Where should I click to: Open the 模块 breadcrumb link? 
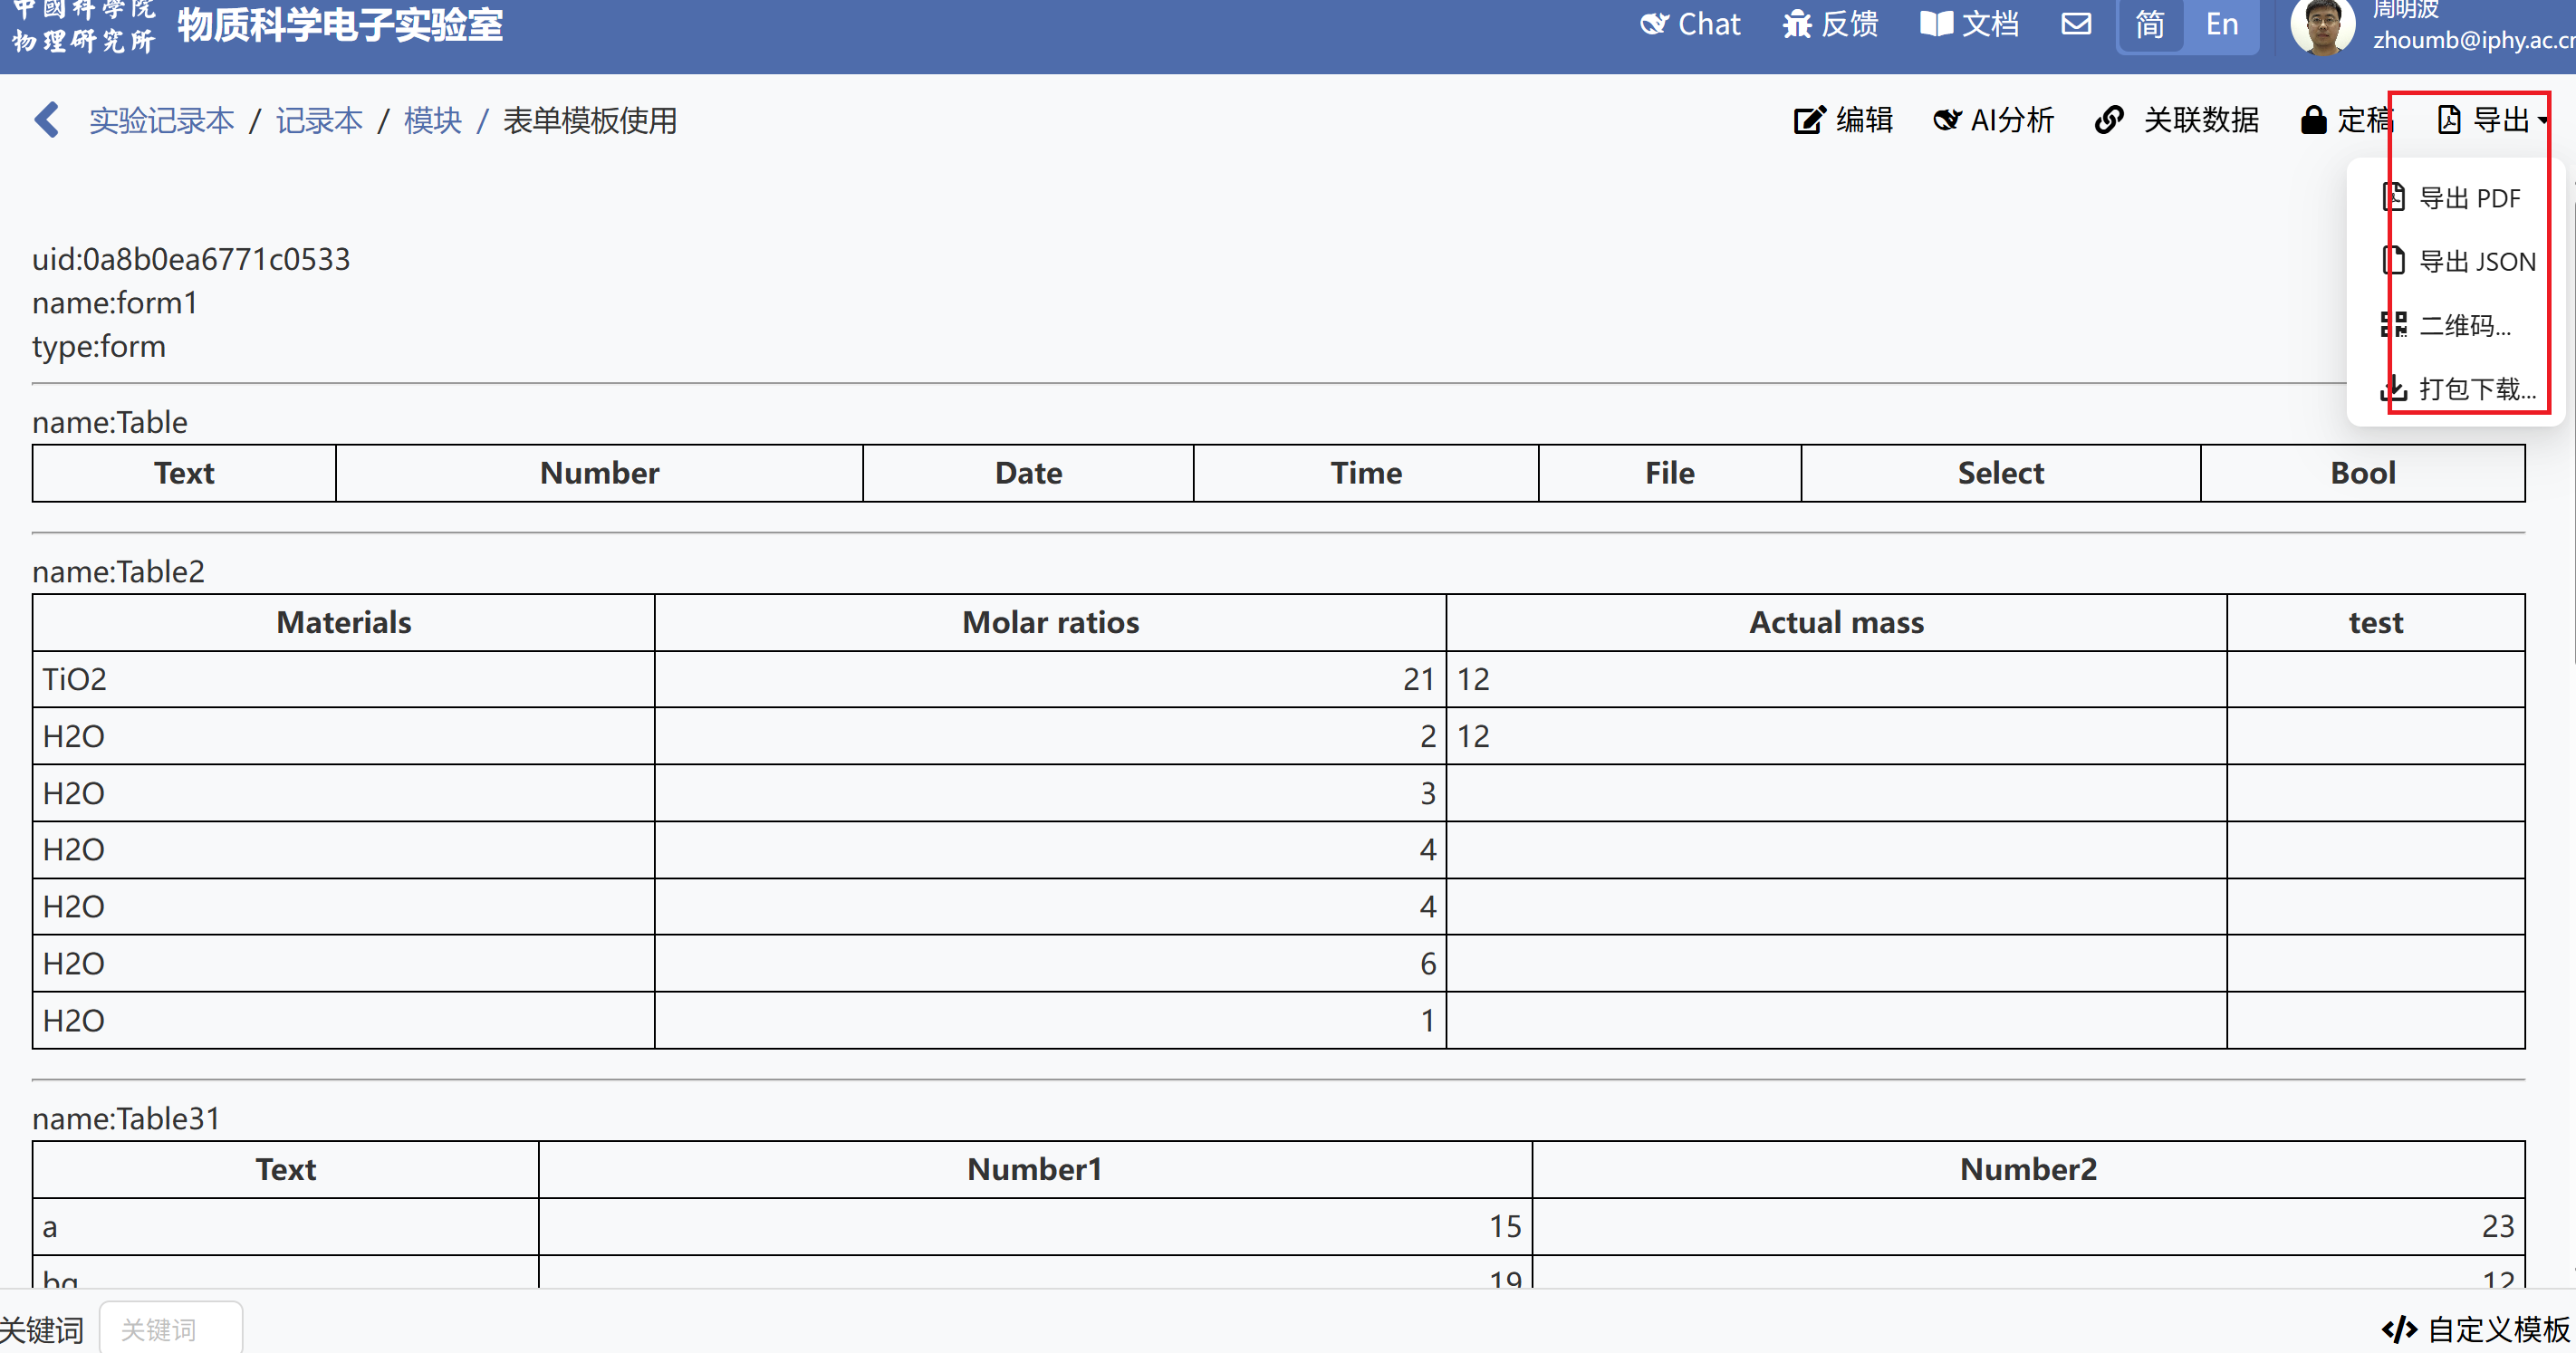(x=432, y=121)
